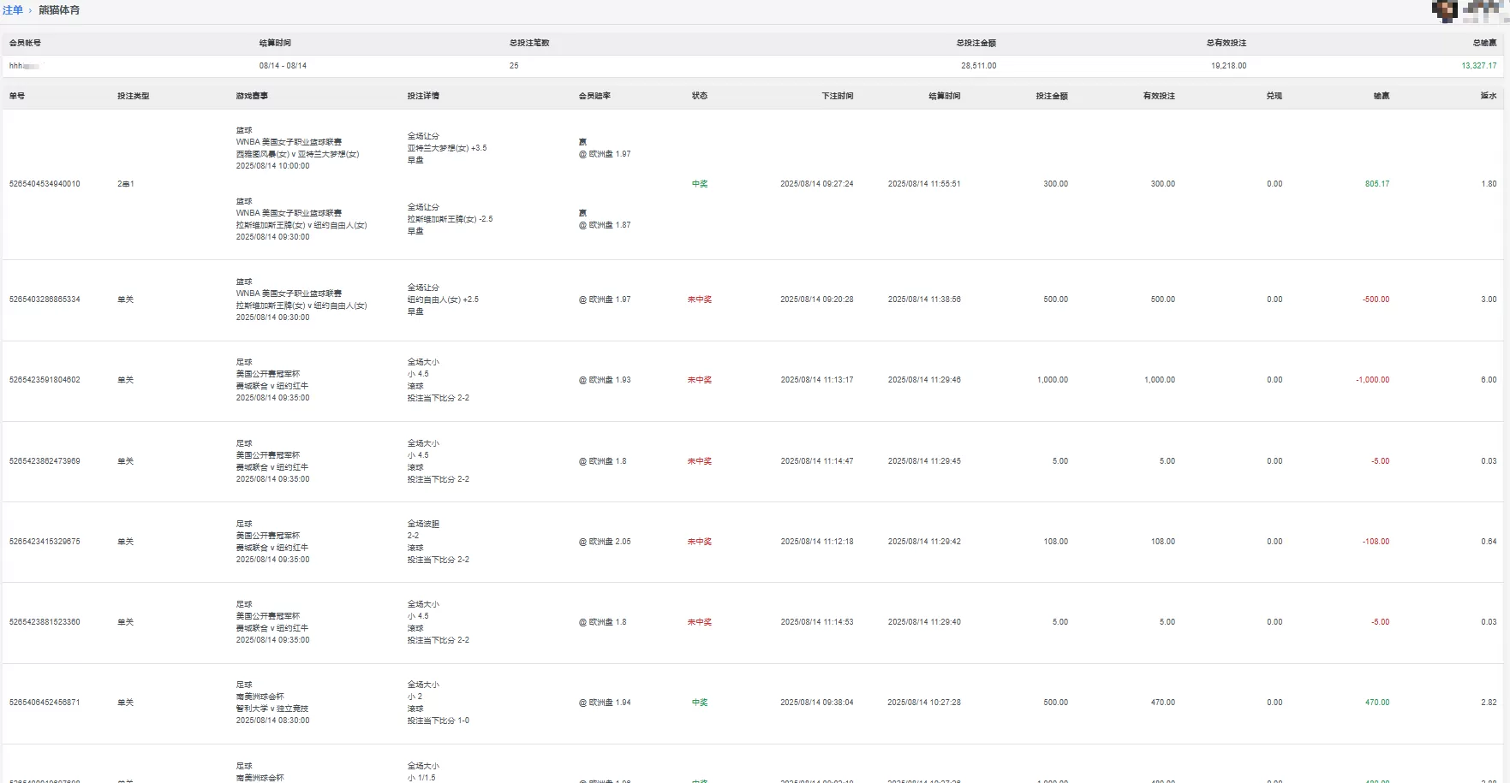The image size is (1510, 783).
Task: Click the total valid bet 19,218.00
Action: (1228, 66)
